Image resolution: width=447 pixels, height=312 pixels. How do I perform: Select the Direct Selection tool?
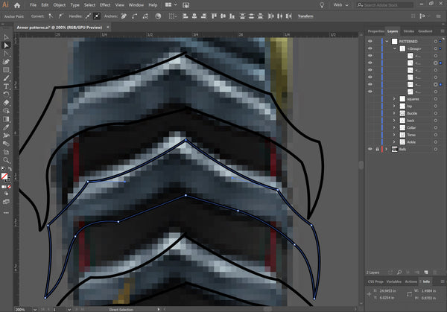tap(6, 45)
